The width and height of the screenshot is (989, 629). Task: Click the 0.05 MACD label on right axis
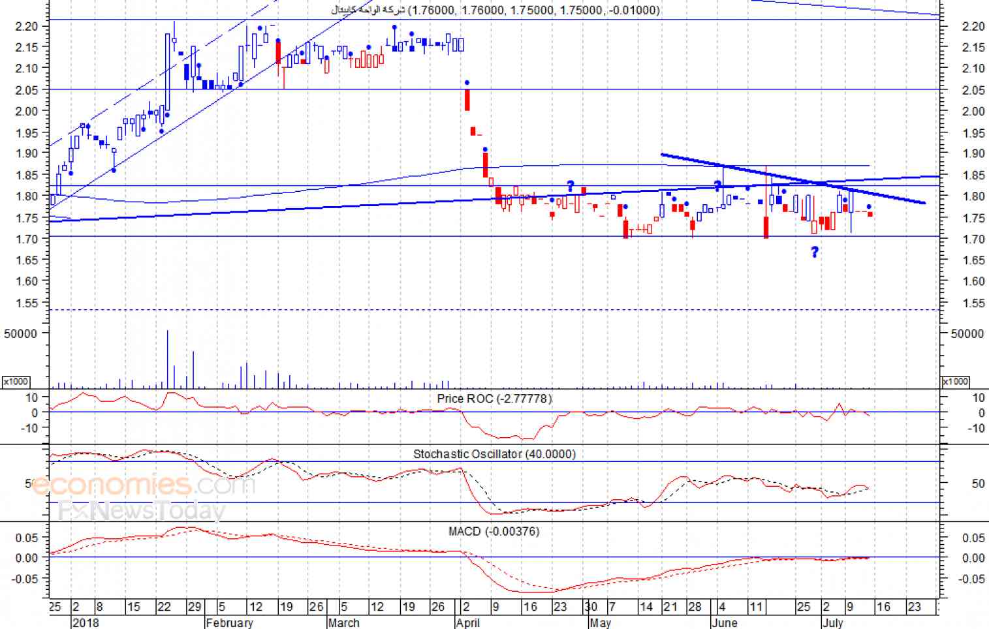973,538
